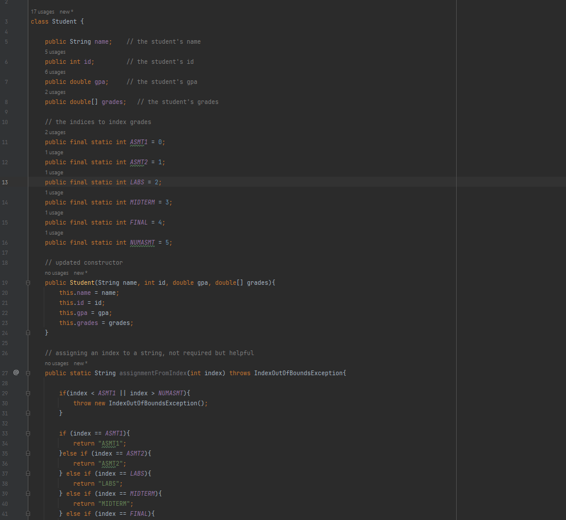Open the 17 usages hint above class Student
The width and height of the screenshot is (566, 520).
[42, 11]
